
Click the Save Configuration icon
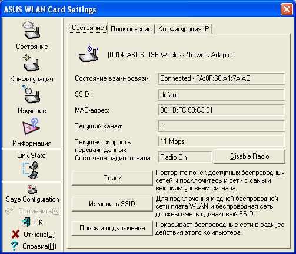tap(32, 189)
